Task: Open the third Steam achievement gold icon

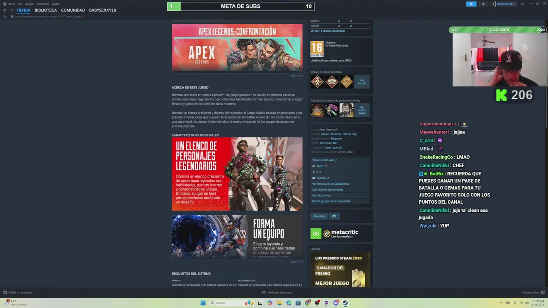Action: [x=346, y=82]
